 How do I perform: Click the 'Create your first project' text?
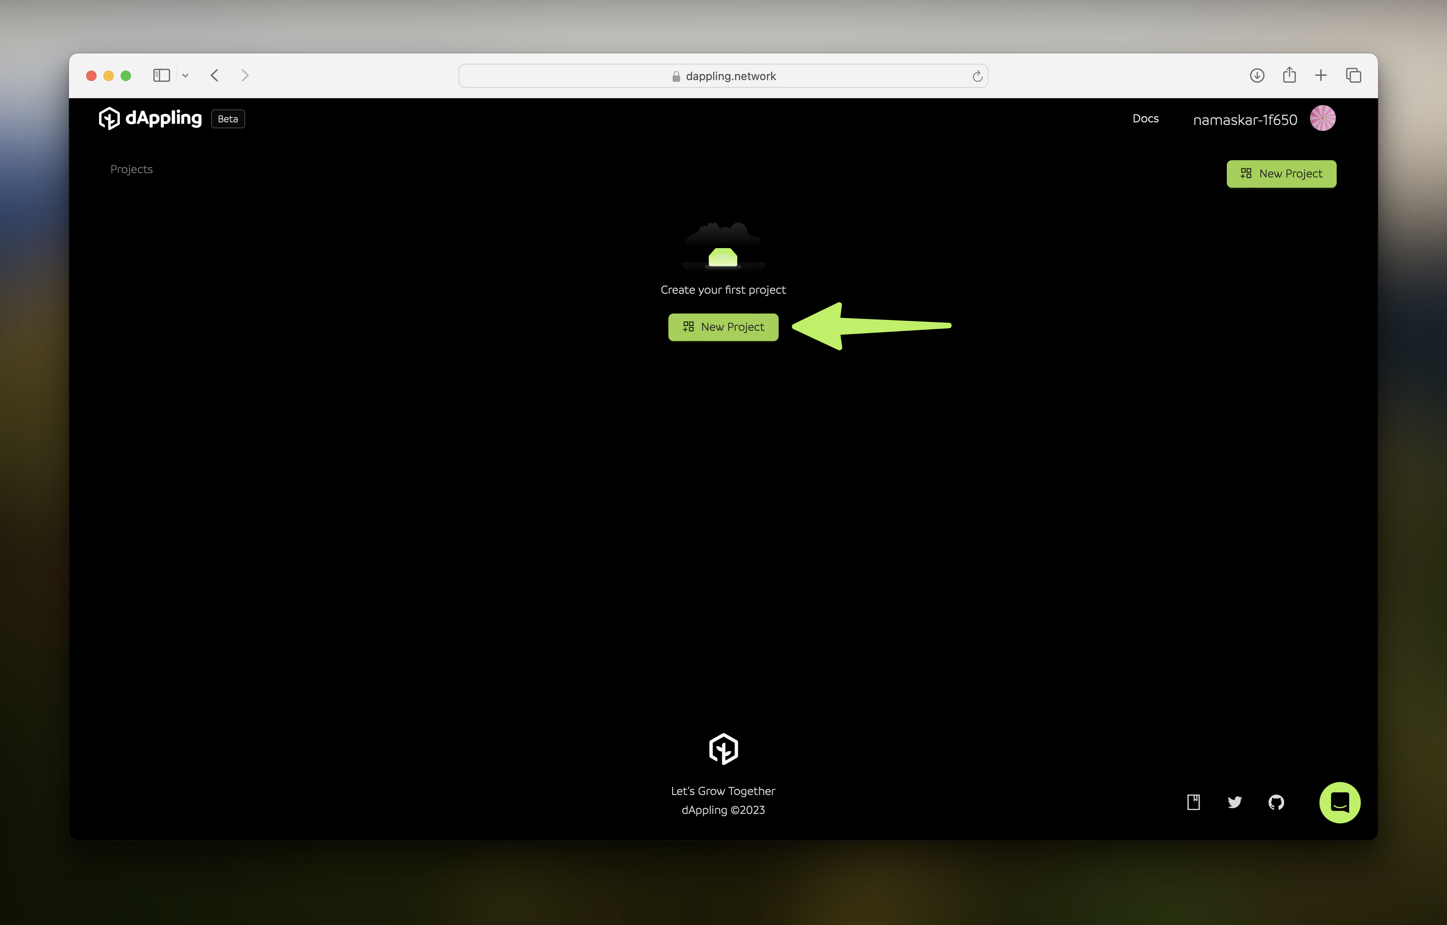point(723,289)
